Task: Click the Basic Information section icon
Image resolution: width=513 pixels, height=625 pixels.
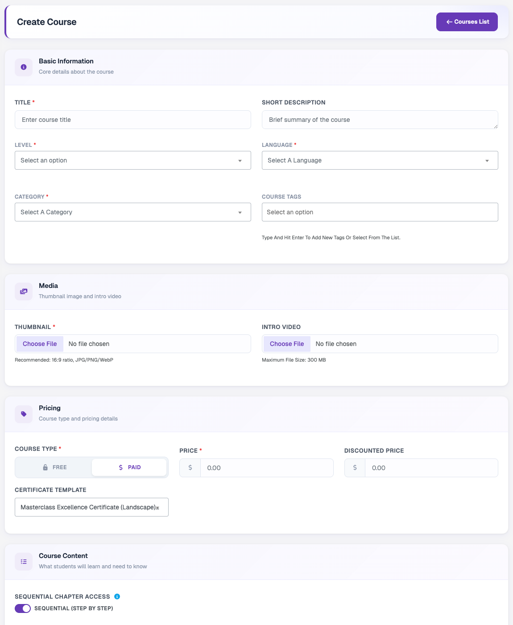Action: [24, 67]
